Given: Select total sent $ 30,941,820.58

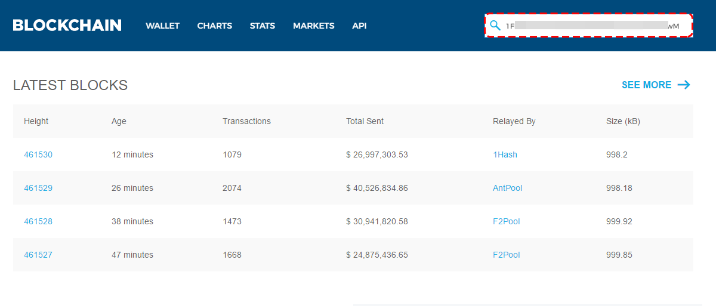Looking at the screenshot, I should coord(377,221).
